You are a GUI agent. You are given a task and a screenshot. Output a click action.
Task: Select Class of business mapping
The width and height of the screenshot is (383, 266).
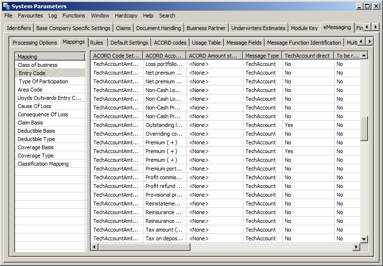[x=50, y=65]
